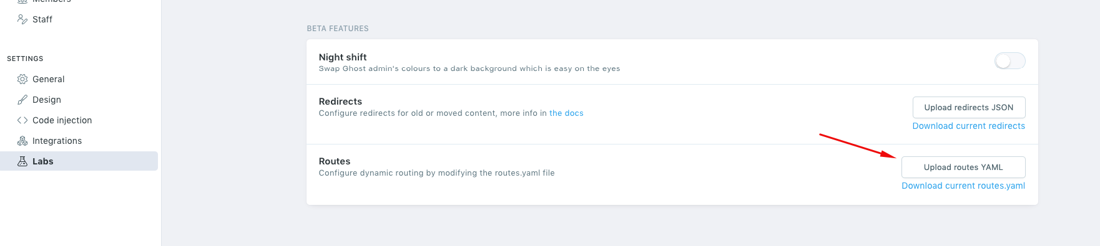
Task: Open the Staff page label
Action: tap(42, 19)
